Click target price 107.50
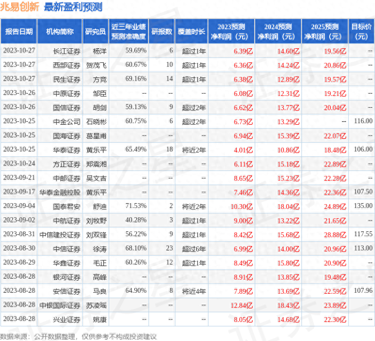Image resolution: width=375 pixels, height=341 pixels. coord(363,191)
